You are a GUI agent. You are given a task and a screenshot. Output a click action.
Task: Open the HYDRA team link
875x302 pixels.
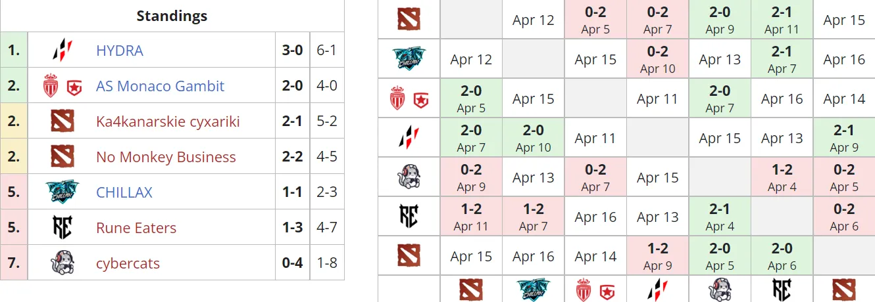(120, 51)
